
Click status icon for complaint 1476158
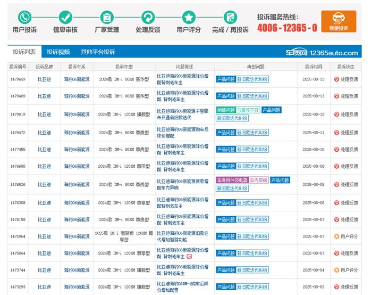pos(336,219)
